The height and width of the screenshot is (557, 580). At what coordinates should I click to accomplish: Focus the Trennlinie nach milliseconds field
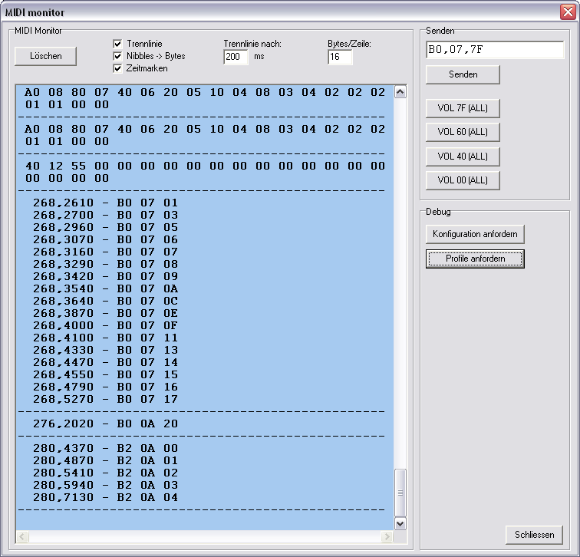pos(236,58)
